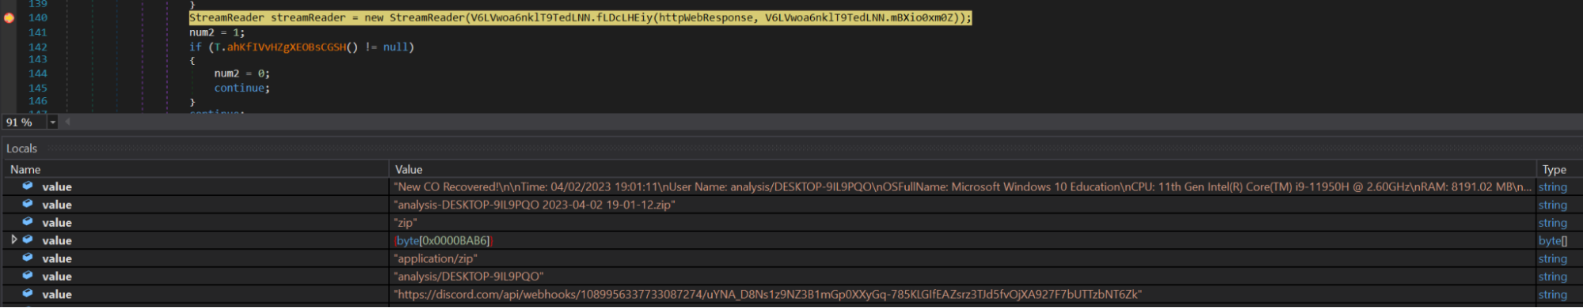Toggle the breakpoint on line 140
Image resolution: width=1583 pixels, height=308 pixels.
tap(9, 17)
